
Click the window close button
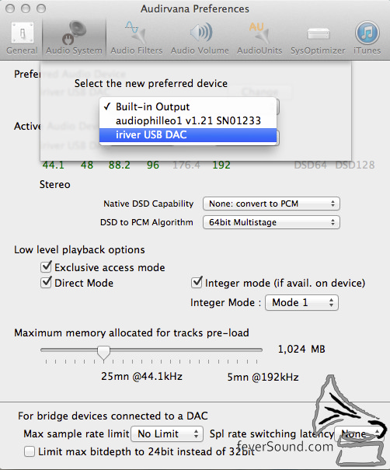10,9
